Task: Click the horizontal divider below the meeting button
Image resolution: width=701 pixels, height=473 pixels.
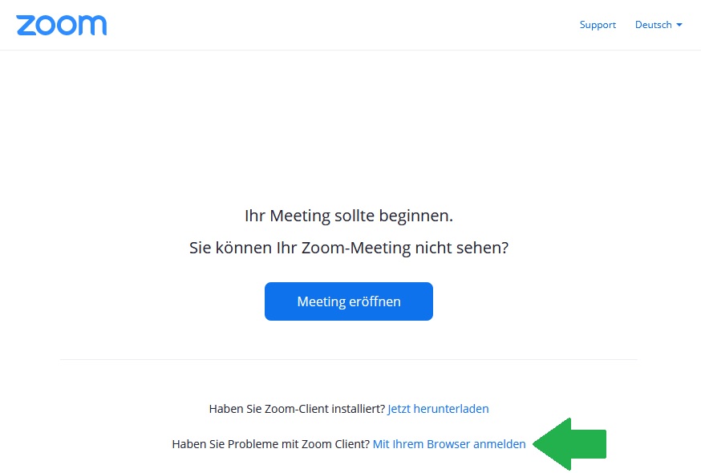Action: [349, 359]
